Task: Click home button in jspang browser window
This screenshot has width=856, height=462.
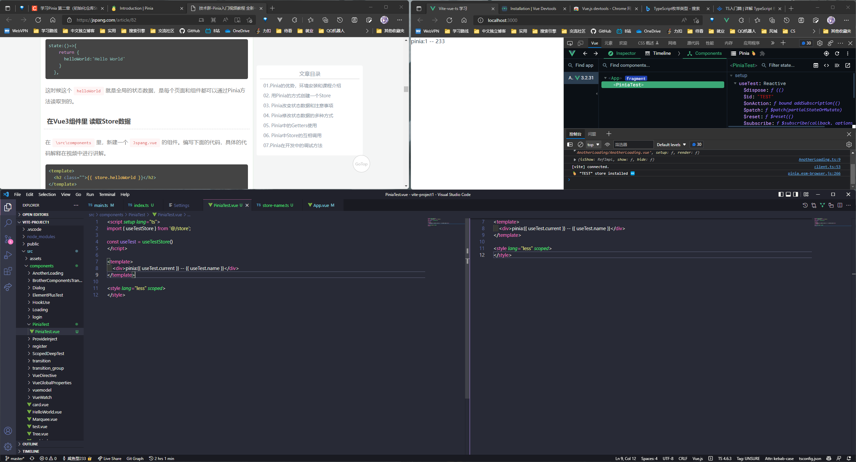Action: pyautogui.click(x=52, y=20)
